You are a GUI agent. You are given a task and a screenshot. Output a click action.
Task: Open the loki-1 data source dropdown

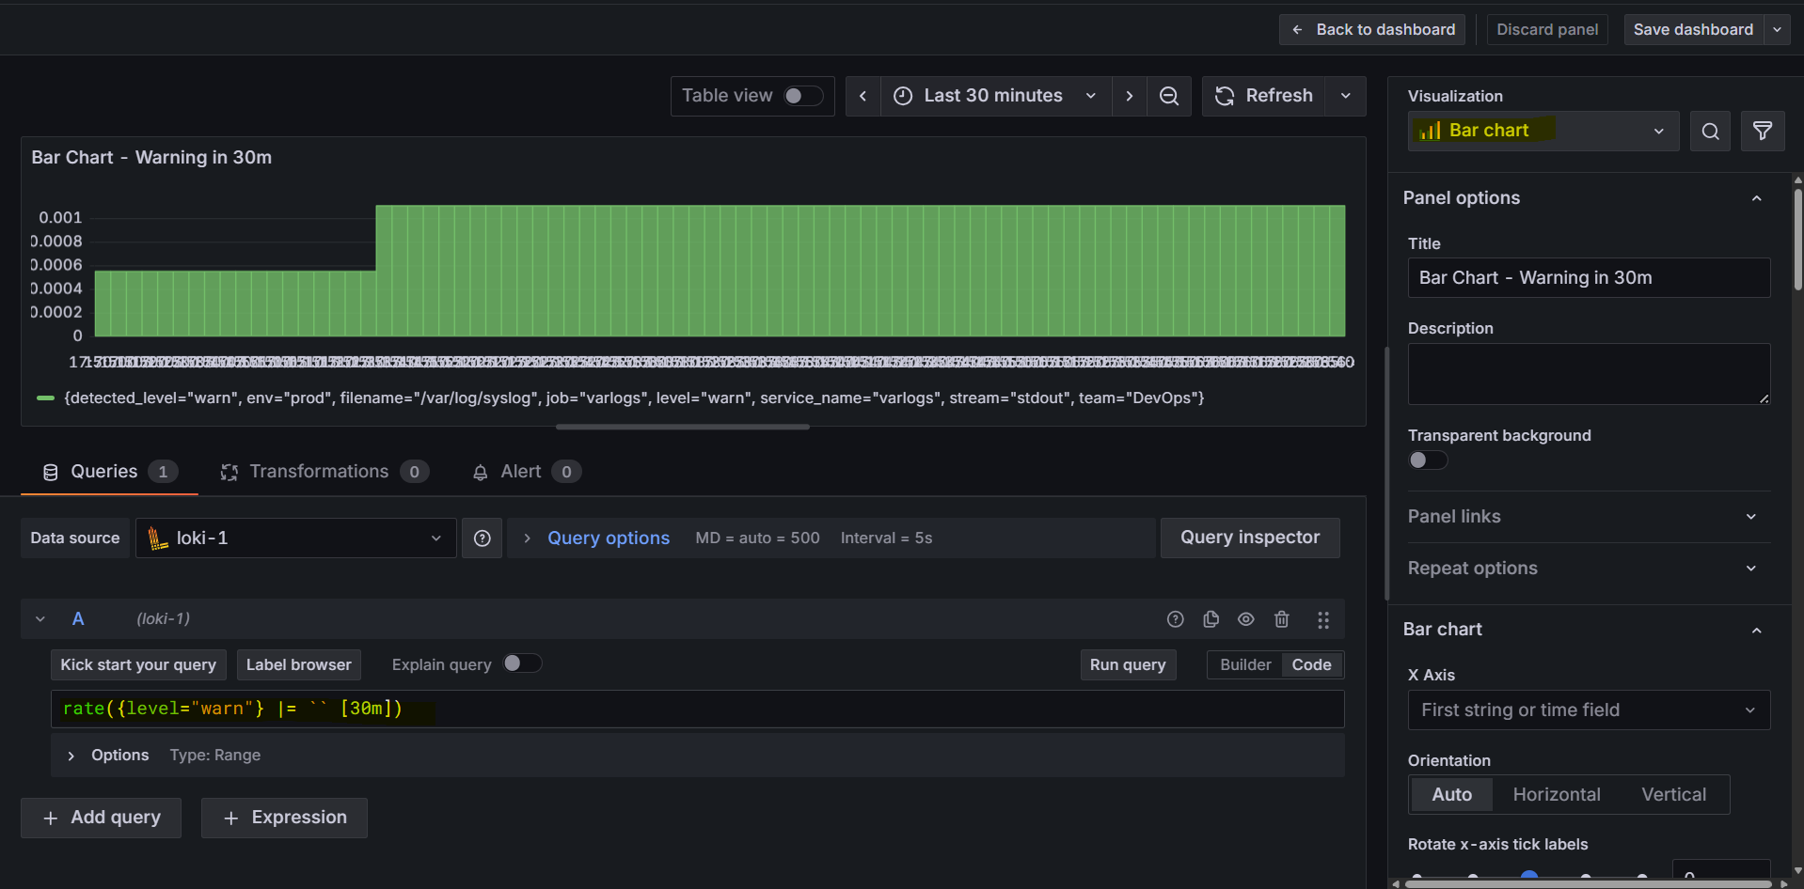(x=295, y=538)
